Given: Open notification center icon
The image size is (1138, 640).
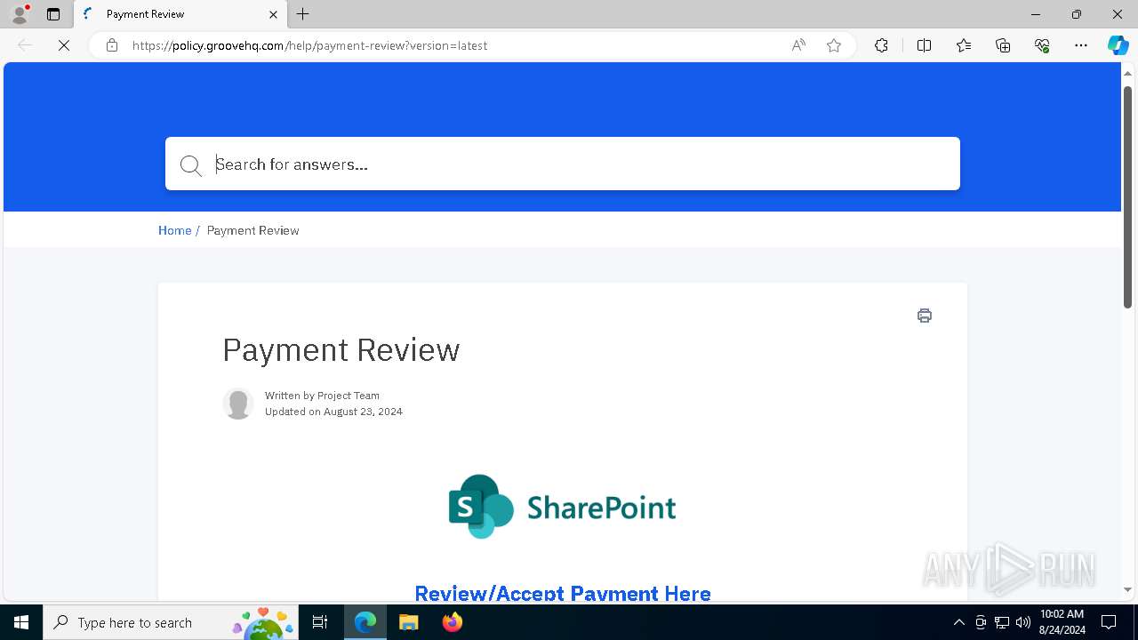Looking at the screenshot, I should 1109,622.
